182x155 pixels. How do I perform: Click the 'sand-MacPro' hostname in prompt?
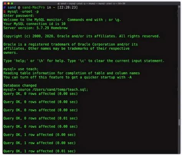33,7
